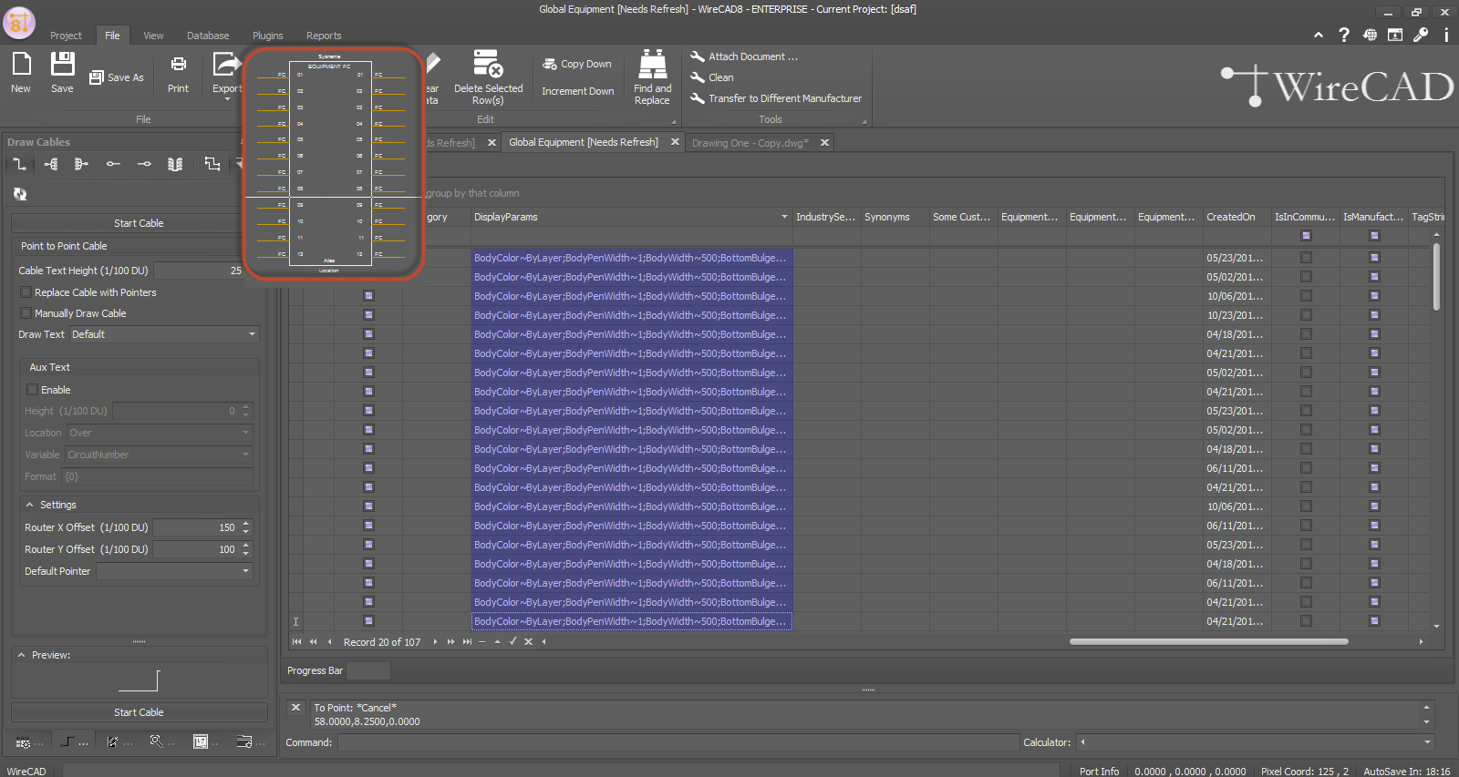Click the Delete Selected Row(s) icon

[x=488, y=64]
